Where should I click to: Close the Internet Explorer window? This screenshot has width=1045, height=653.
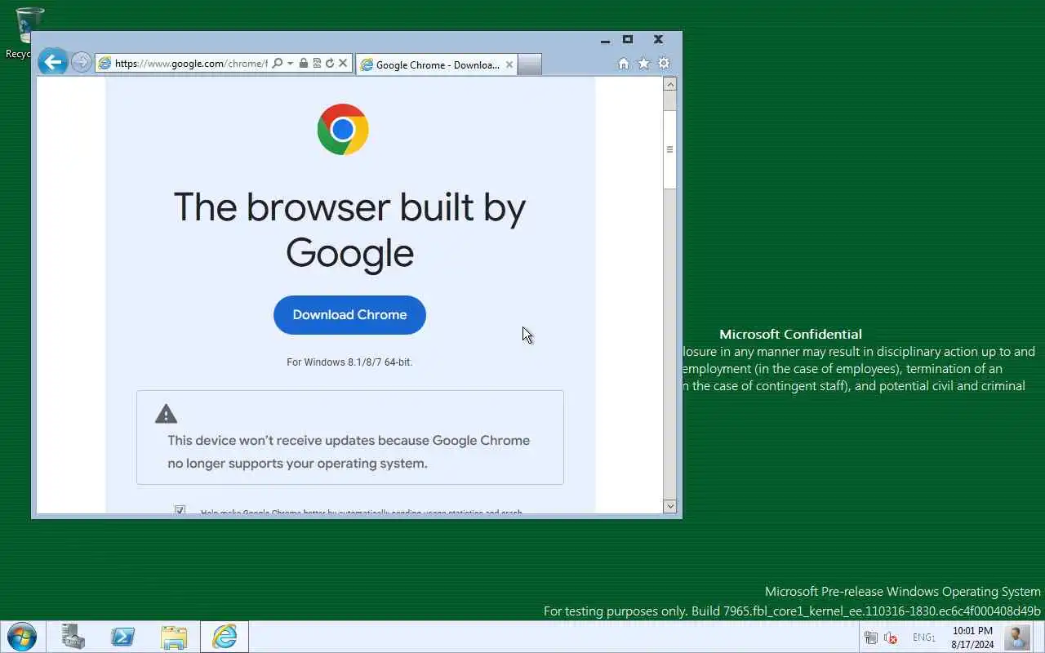click(658, 39)
